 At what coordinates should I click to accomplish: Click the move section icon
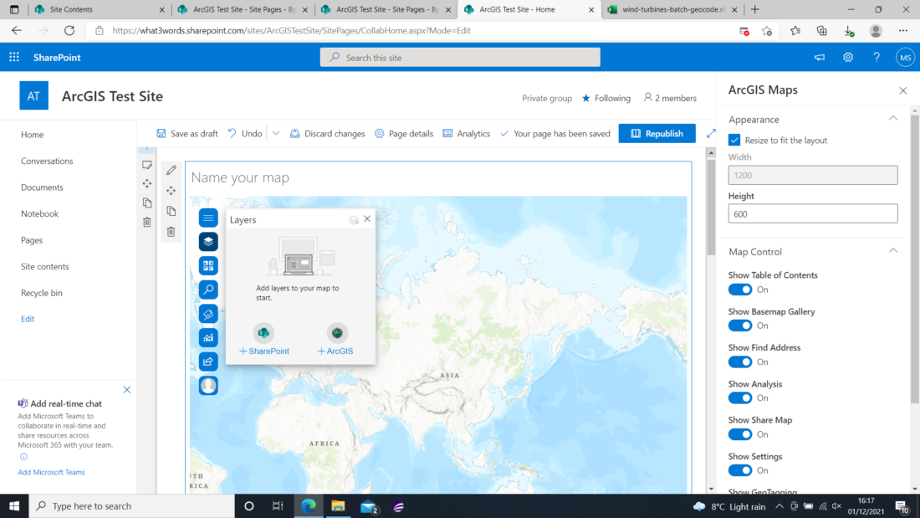[x=146, y=184]
